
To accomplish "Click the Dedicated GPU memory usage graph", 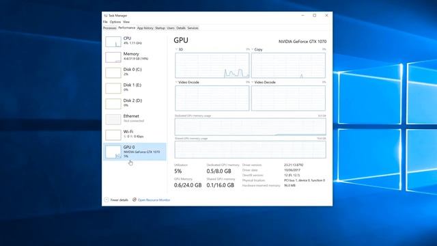I will pyautogui.click(x=251, y=126).
